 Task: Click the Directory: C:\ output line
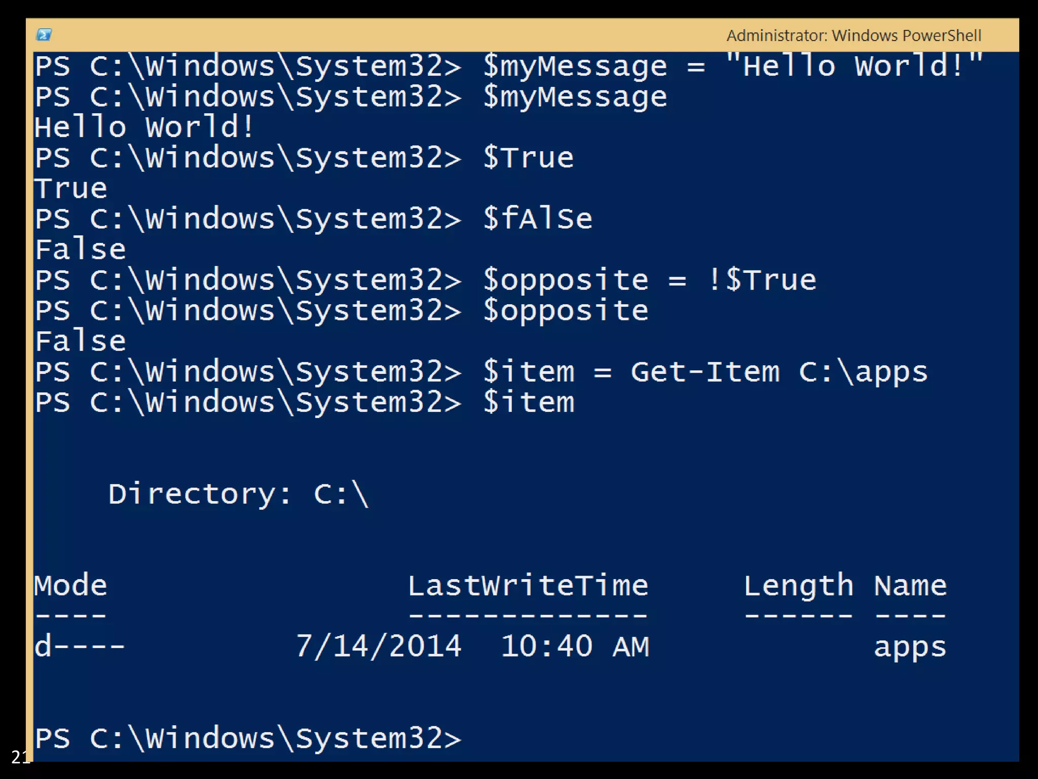(238, 494)
